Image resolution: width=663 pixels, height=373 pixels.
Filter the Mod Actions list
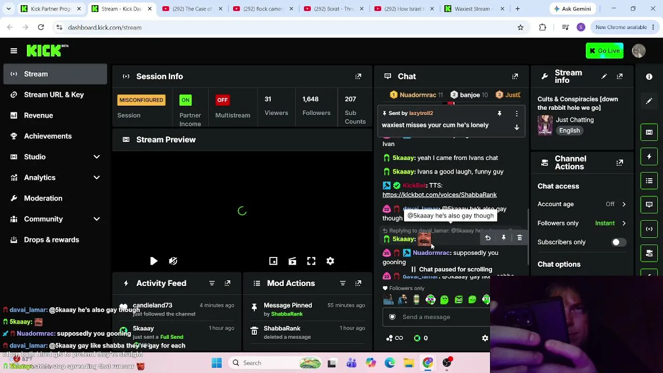(342, 283)
